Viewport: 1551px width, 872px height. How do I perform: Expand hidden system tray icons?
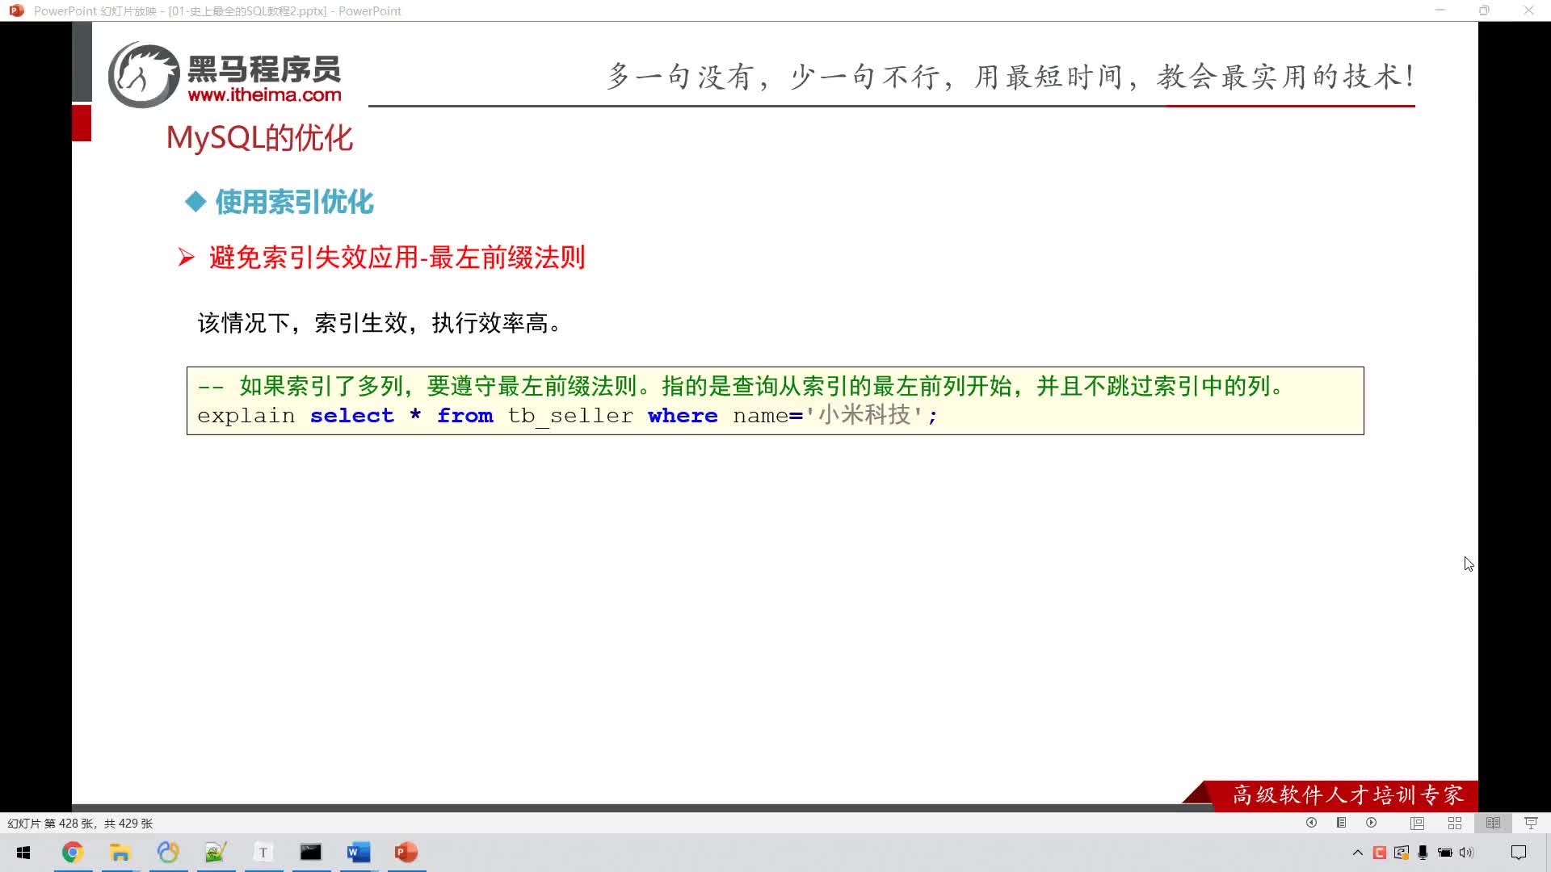(1357, 853)
